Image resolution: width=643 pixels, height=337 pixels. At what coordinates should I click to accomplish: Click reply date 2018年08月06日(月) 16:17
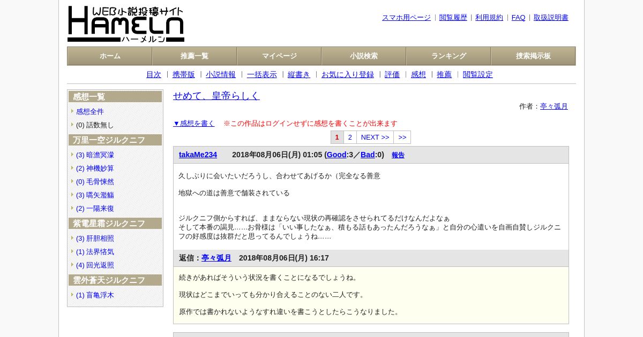[284, 258]
